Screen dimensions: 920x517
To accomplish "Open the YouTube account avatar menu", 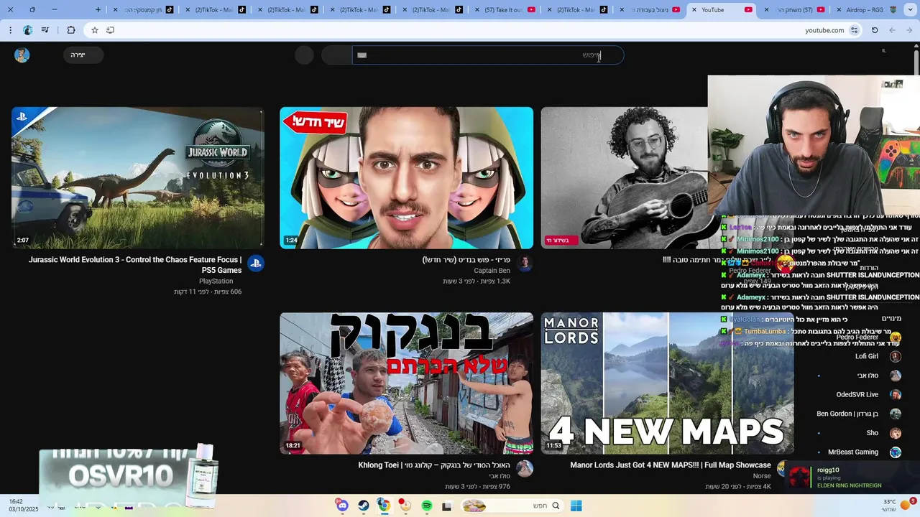I will click(x=22, y=55).
